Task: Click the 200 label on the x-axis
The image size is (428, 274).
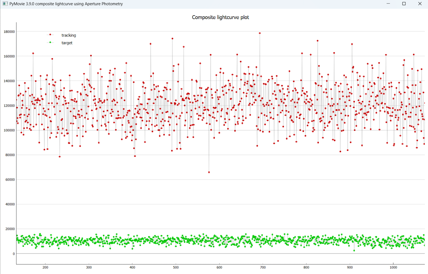Action: point(45,267)
